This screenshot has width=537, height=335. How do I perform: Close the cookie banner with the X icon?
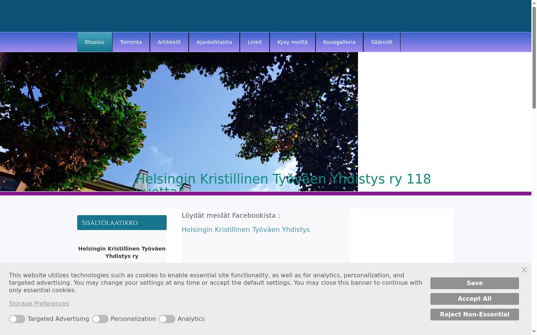click(524, 270)
